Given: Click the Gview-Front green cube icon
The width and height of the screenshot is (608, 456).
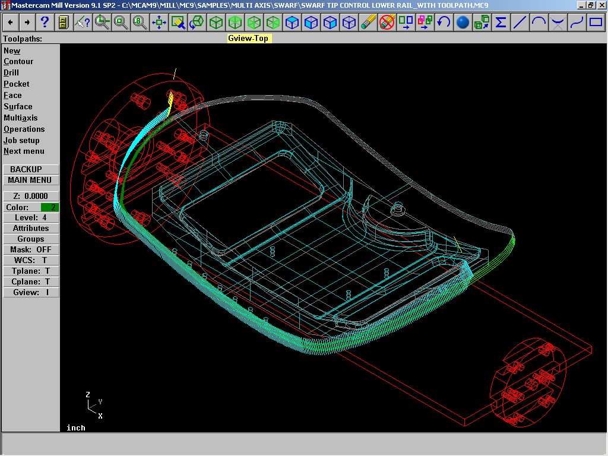Looking at the screenshot, I should (254, 23).
